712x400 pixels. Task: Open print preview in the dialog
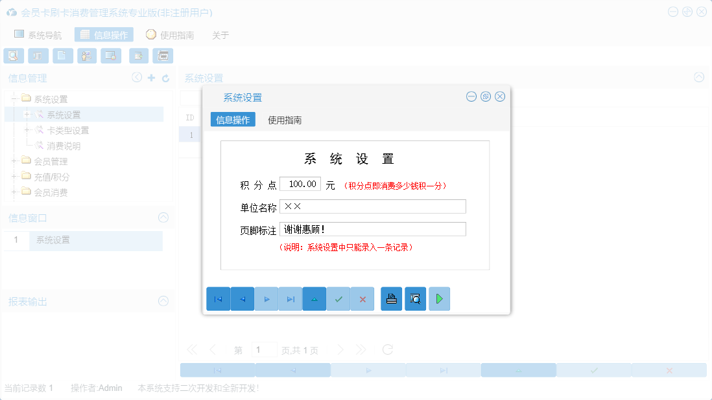point(415,298)
